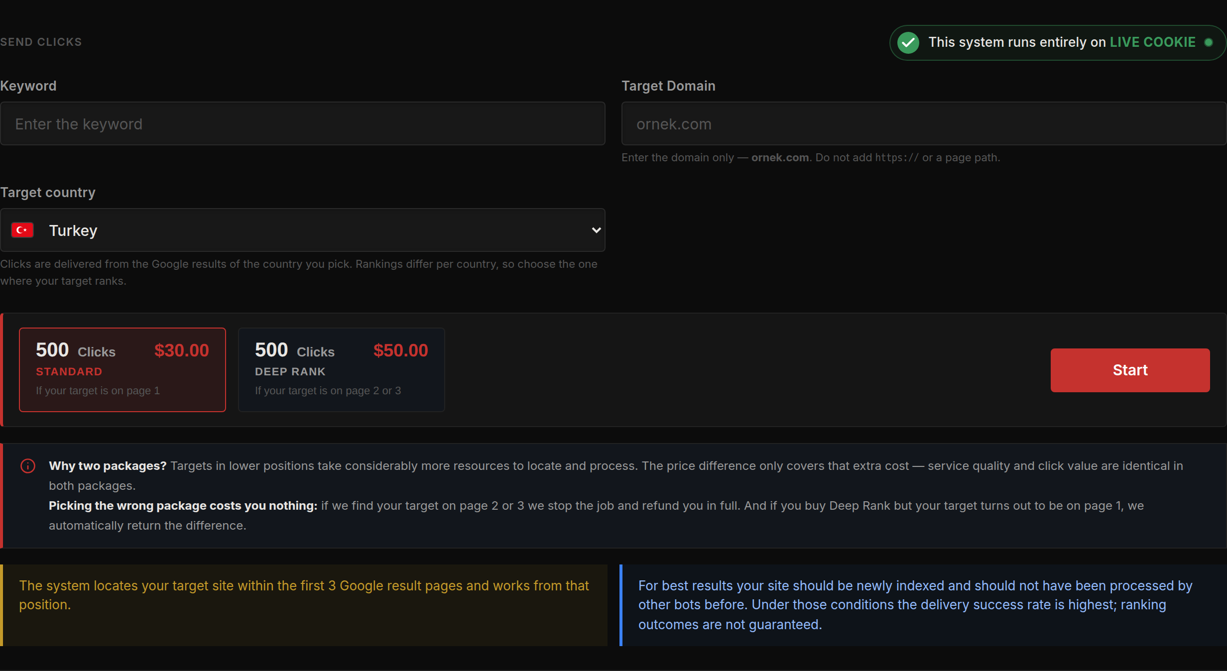Click the Start button

pyautogui.click(x=1130, y=370)
